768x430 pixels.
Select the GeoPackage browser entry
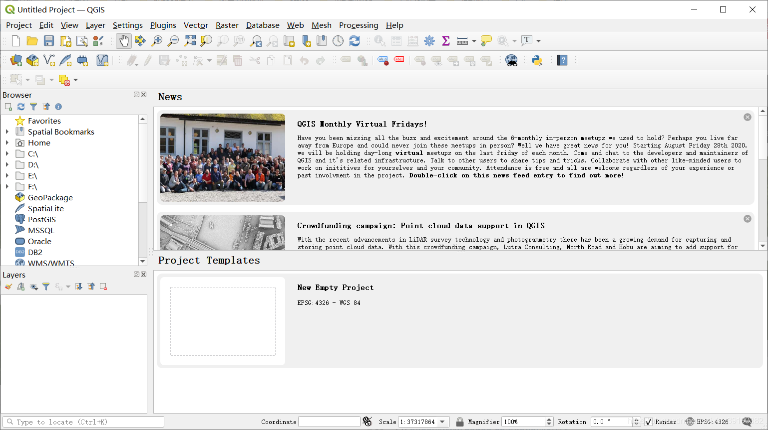(x=50, y=197)
